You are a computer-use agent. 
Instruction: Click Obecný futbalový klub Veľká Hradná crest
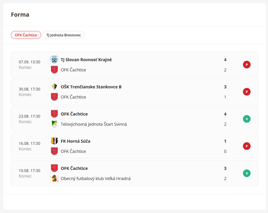coord(54,178)
